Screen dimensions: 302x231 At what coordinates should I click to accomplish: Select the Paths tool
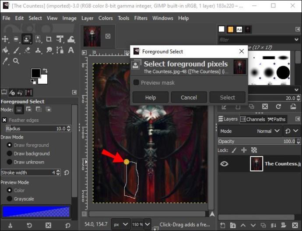click(x=60, y=50)
